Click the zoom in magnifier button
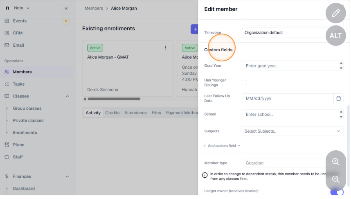Viewport: 351px width, 199px height. (335, 162)
